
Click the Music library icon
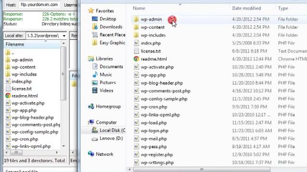point(95,75)
